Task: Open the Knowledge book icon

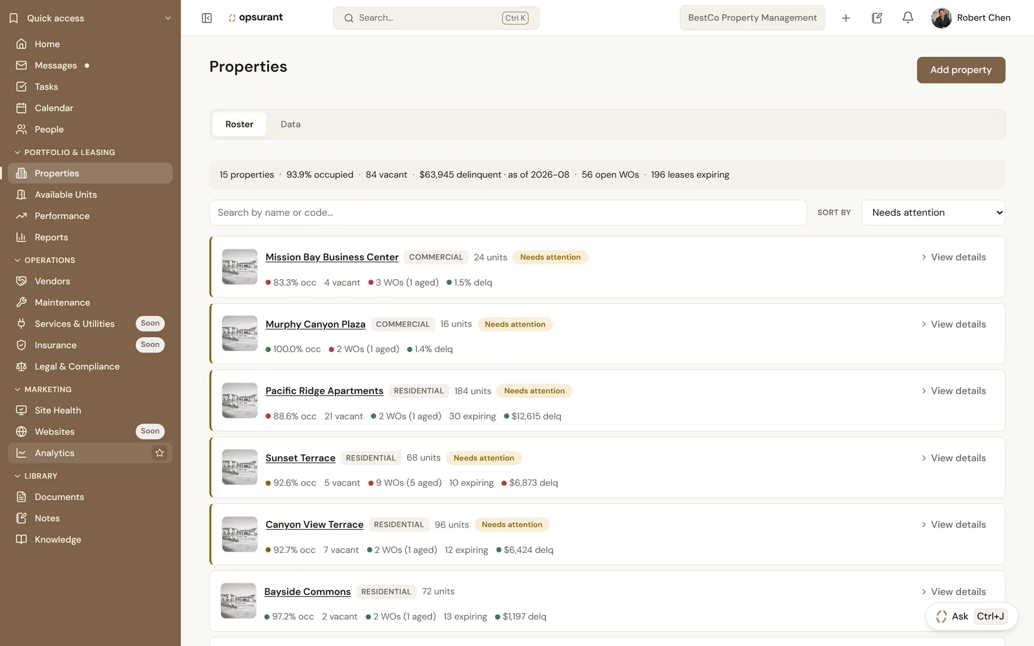Action: (x=21, y=539)
